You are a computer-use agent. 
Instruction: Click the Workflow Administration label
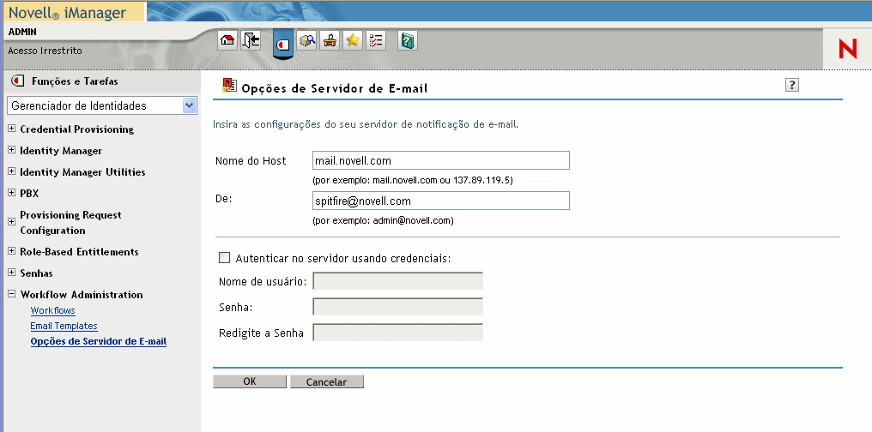point(82,294)
